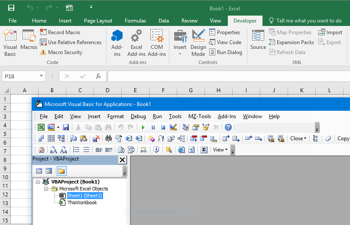
Task: Click Toggle Folders in Project pane
Action: tap(61, 171)
